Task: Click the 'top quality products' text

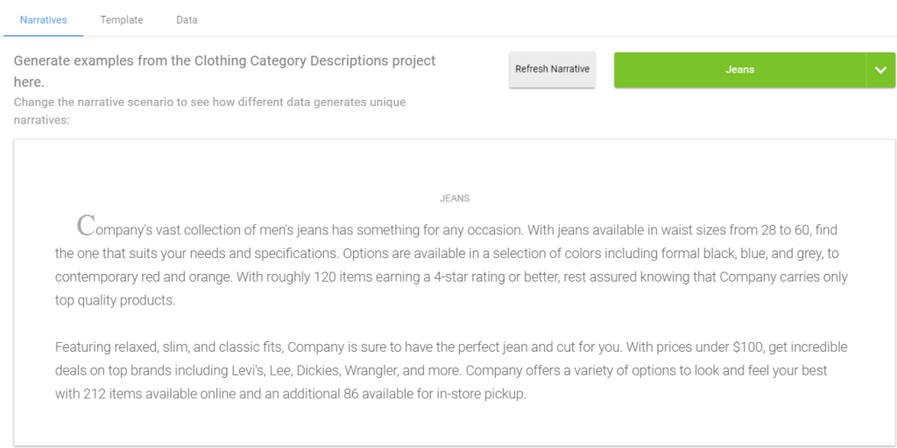Action: (x=115, y=300)
